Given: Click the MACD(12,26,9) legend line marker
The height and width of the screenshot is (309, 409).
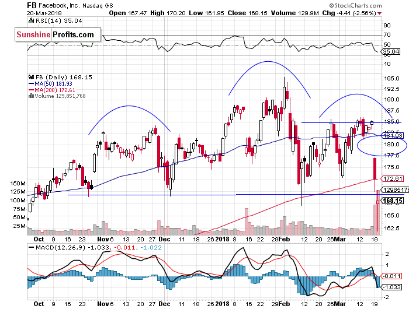Looking at the screenshot, I should 31,248.
